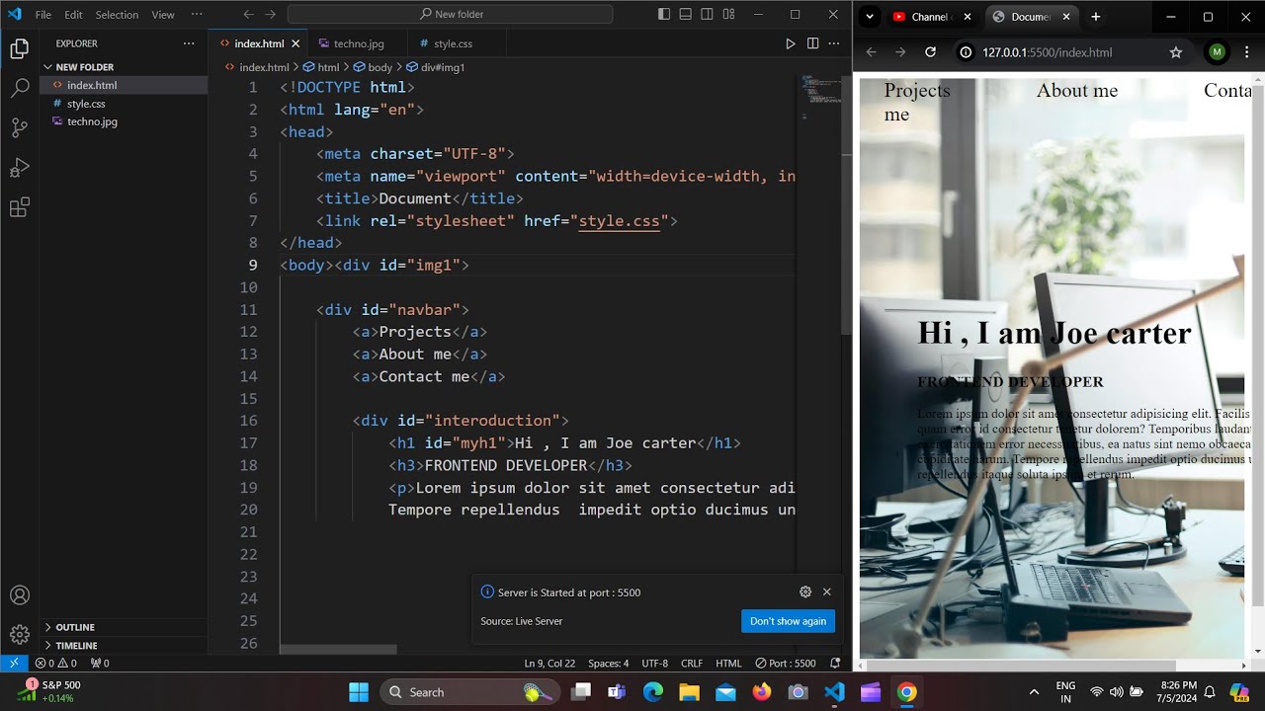
Task: Open Chrome profile avatar M
Action: (x=1217, y=52)
